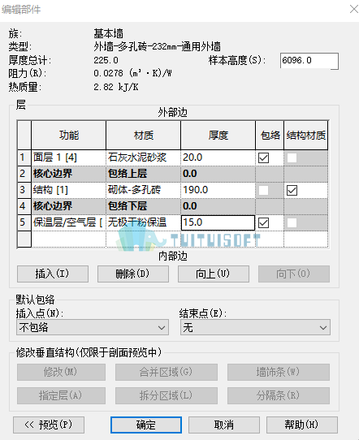
Task: Click the 石灰水泥砂浆 material cell
Action: pos(144,157)
